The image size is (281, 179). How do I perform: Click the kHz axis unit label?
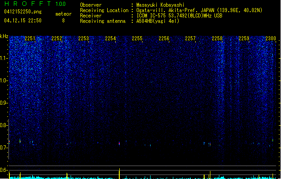(4, 36)
